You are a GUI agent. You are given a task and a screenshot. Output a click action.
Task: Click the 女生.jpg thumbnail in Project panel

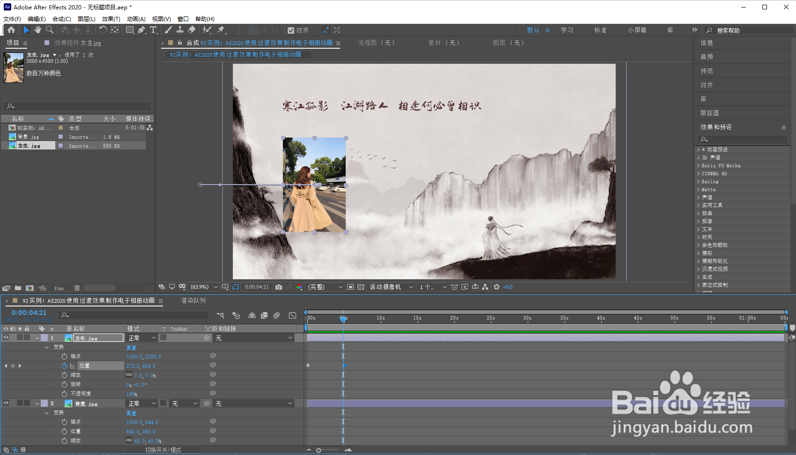(x=14, y=67)
